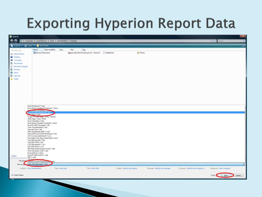262x197 pixels.
Task: Sort by the Type column header
Action: (64, 50)
